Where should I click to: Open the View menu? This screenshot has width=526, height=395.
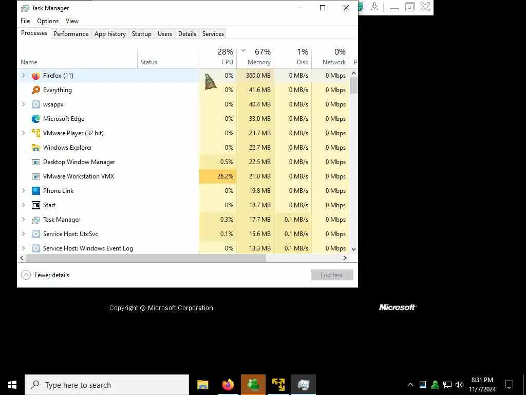click(72, 21)
